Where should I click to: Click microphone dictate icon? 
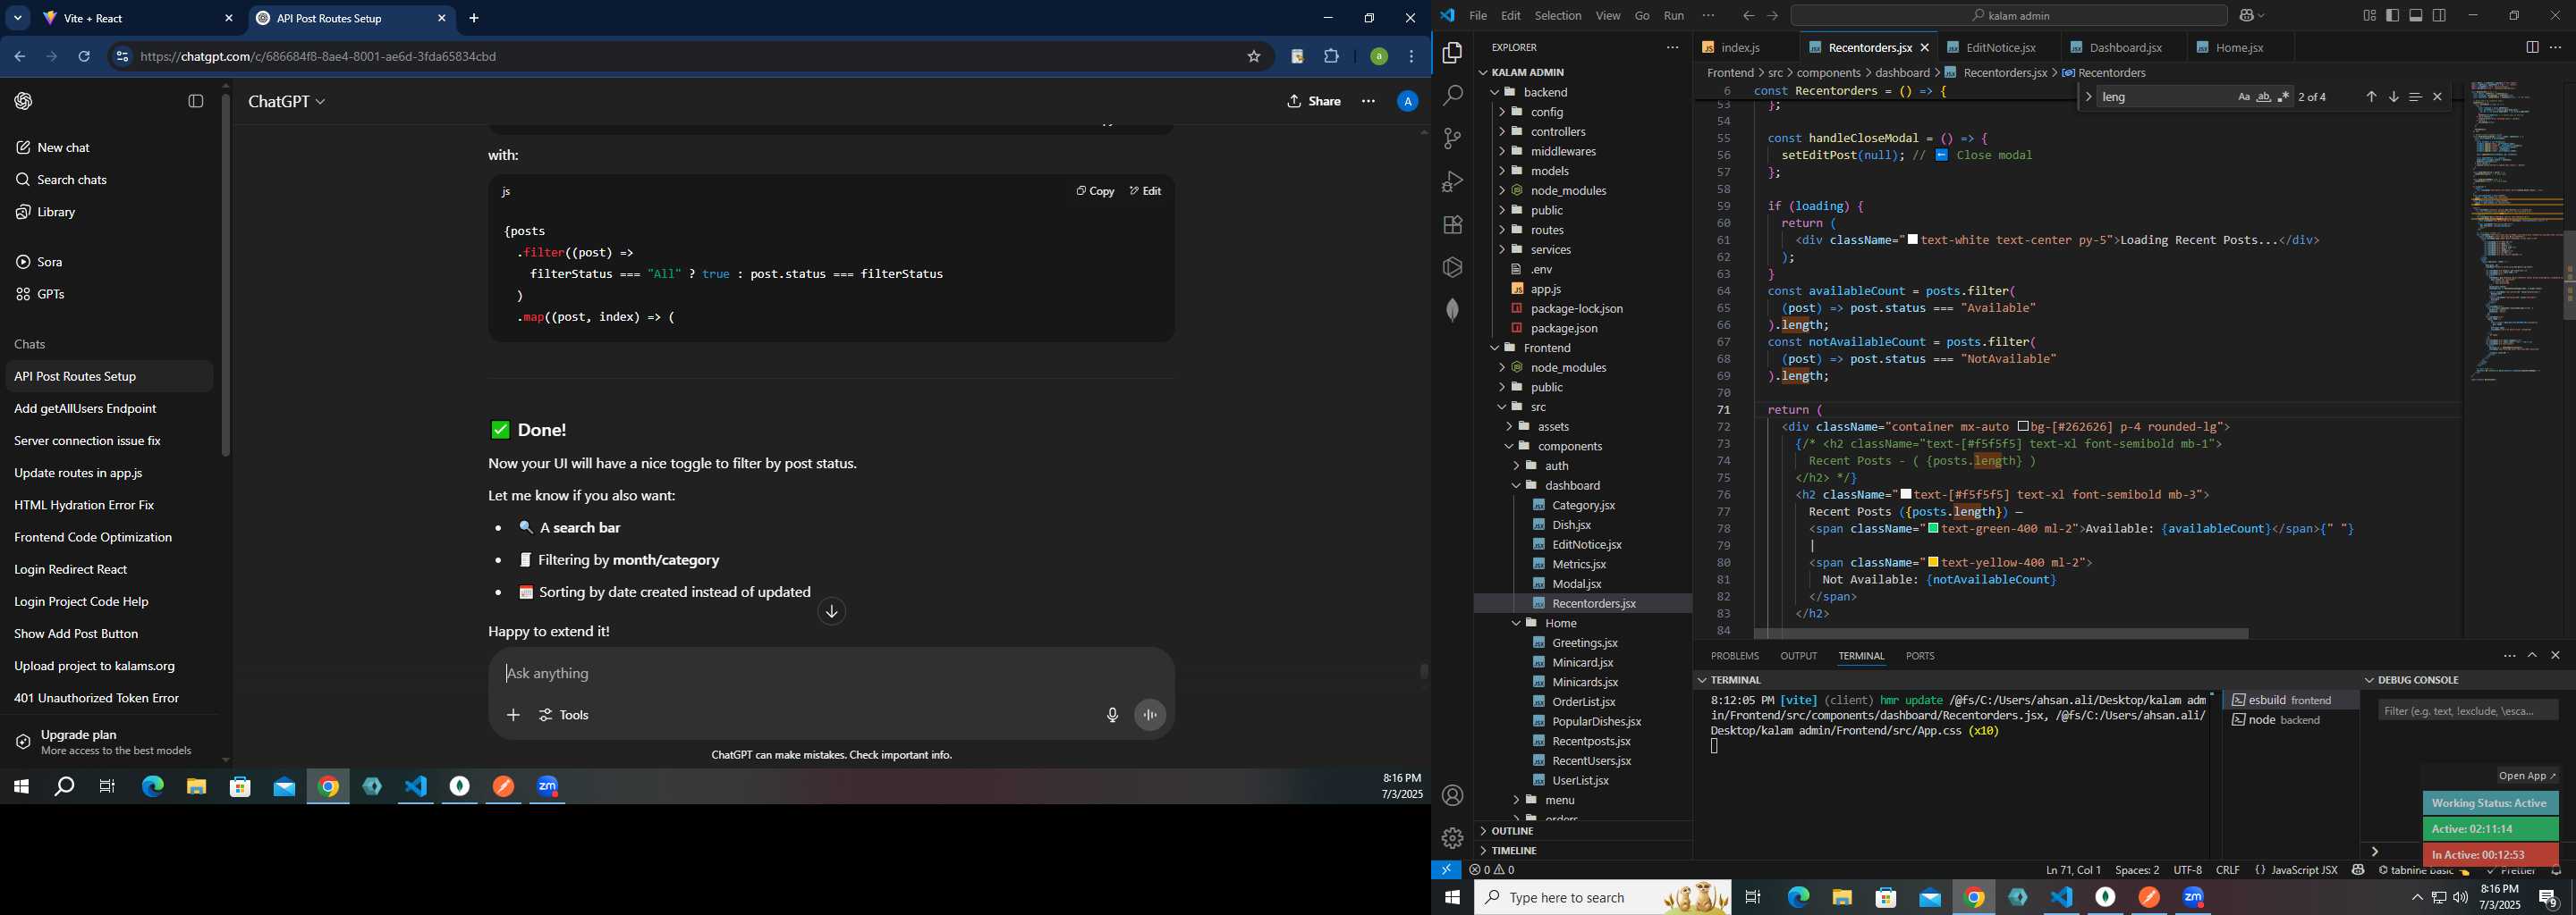pyautogui.click(x=1112, y=715)
